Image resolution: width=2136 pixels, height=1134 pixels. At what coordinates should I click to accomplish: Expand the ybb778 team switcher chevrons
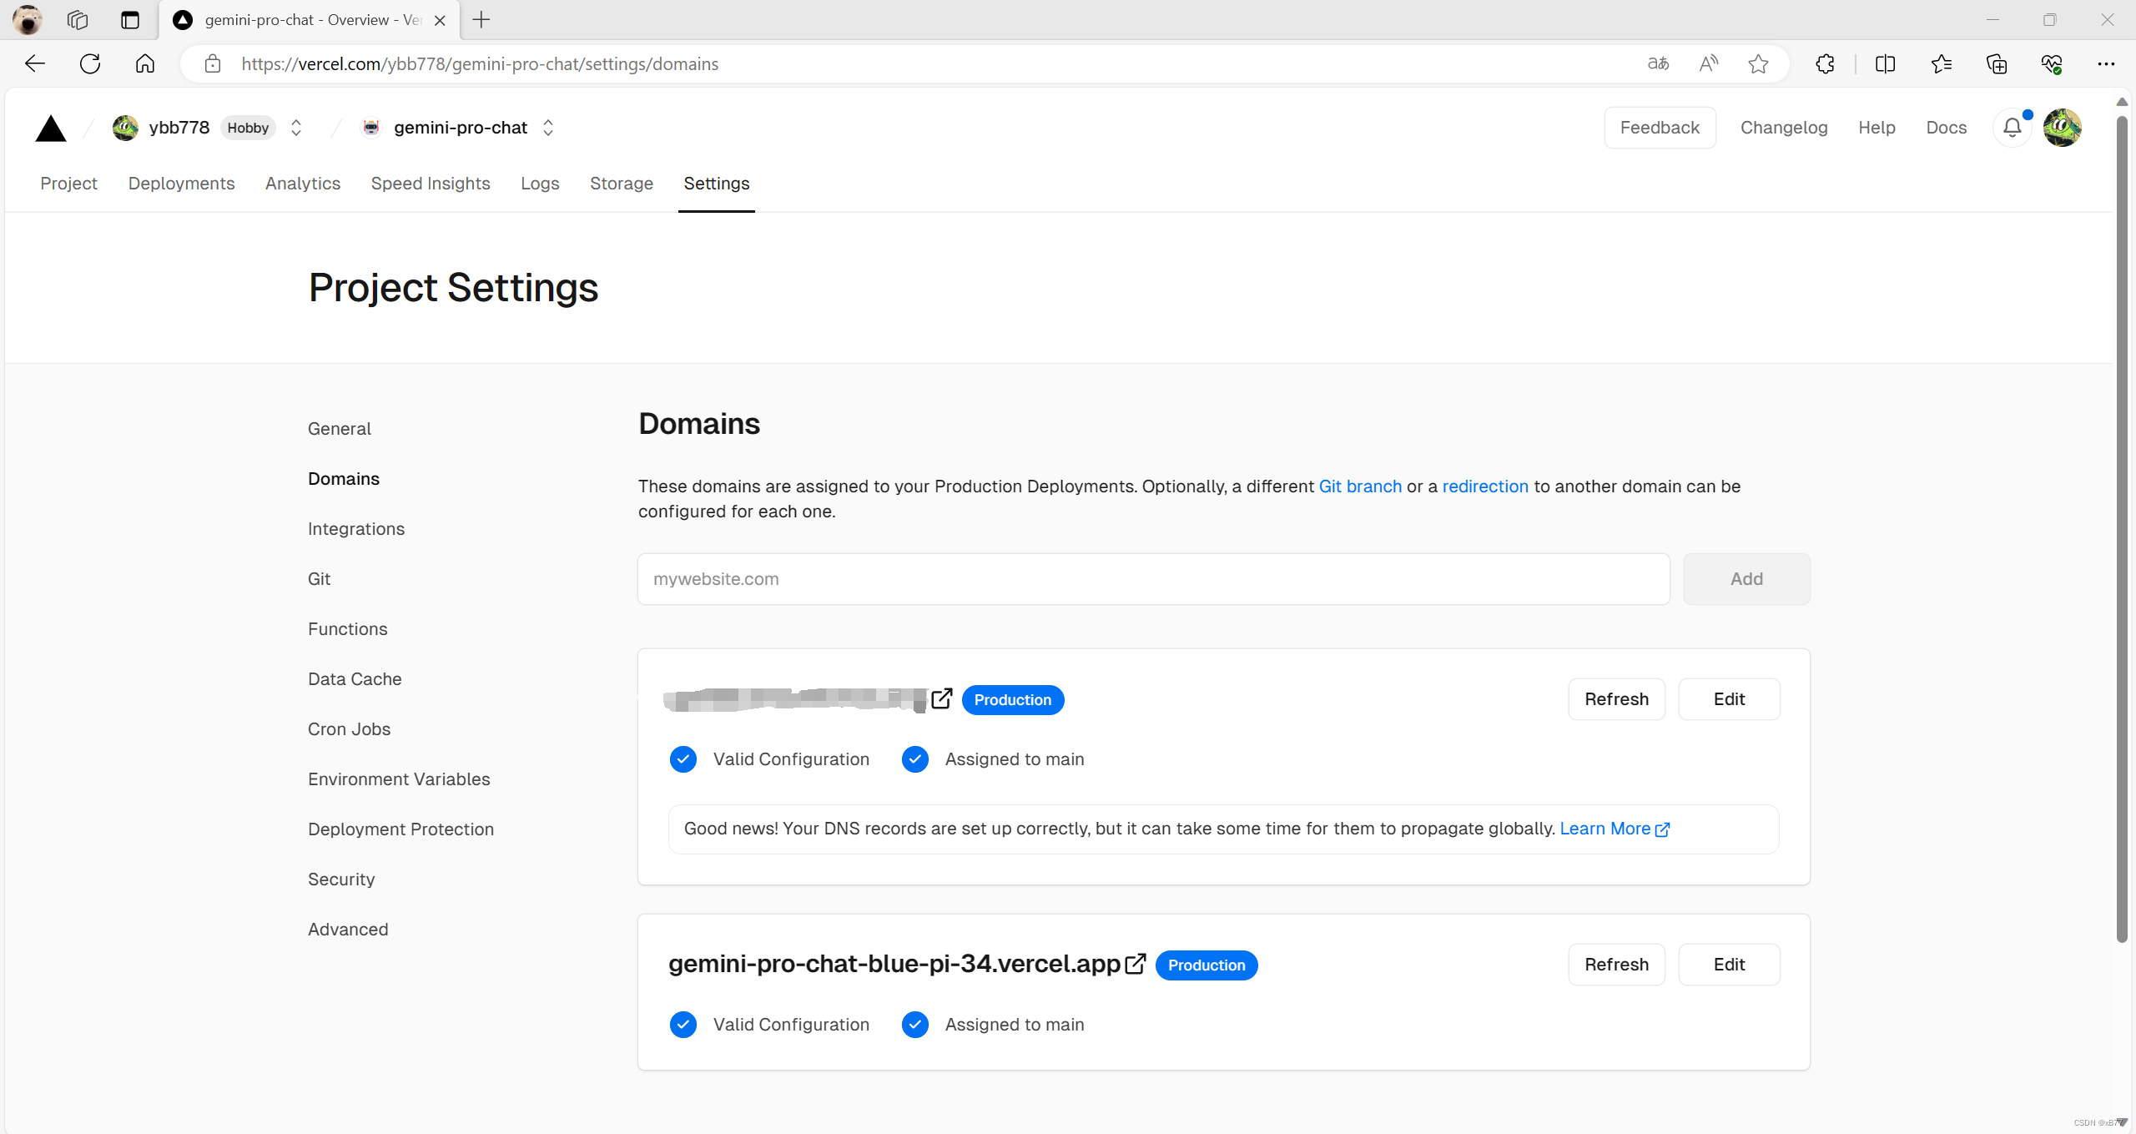point(296,128)
